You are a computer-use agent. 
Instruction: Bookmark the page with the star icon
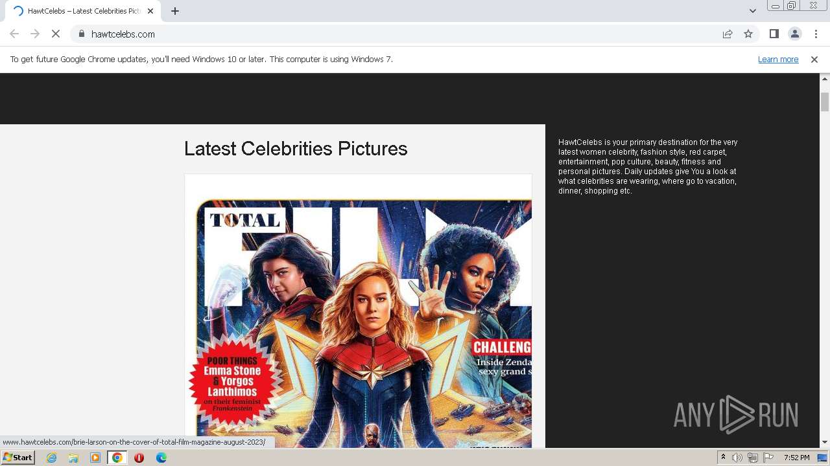[748, 34]
